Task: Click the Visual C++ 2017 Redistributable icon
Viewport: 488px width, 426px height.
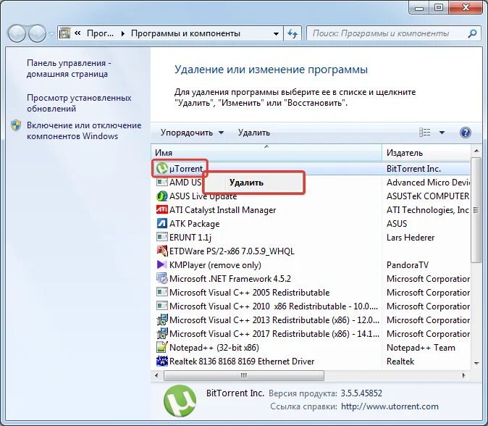Action: (162, 333)
